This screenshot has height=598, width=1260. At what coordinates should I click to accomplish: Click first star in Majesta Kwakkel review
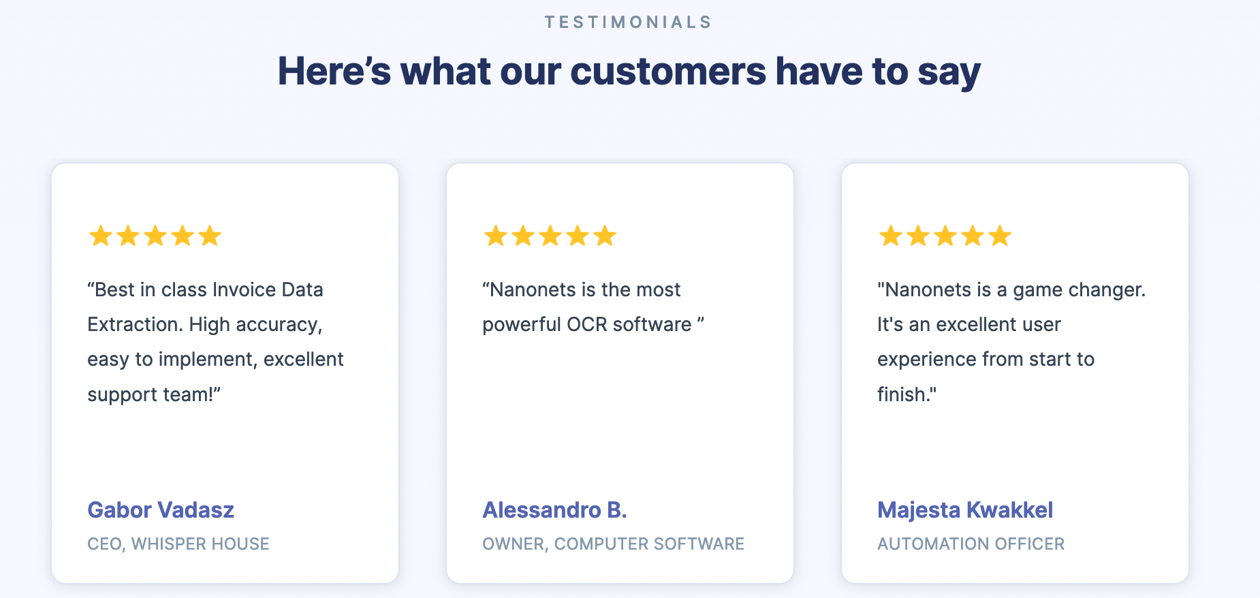point(891,236)
